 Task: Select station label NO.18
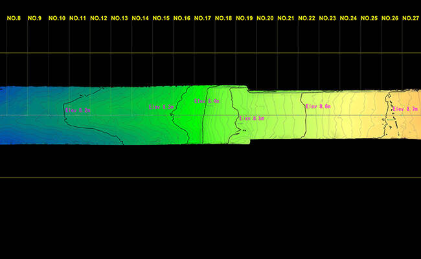coord(223,19)
